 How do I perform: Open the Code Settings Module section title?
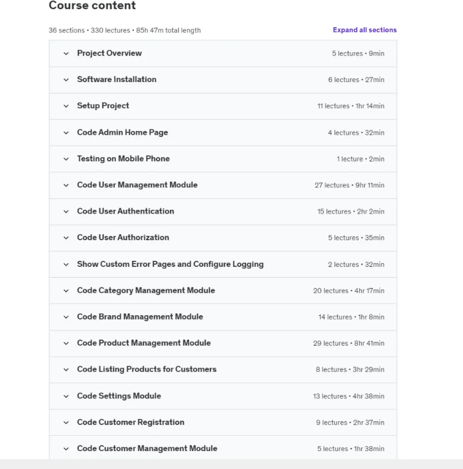(119, 396)
